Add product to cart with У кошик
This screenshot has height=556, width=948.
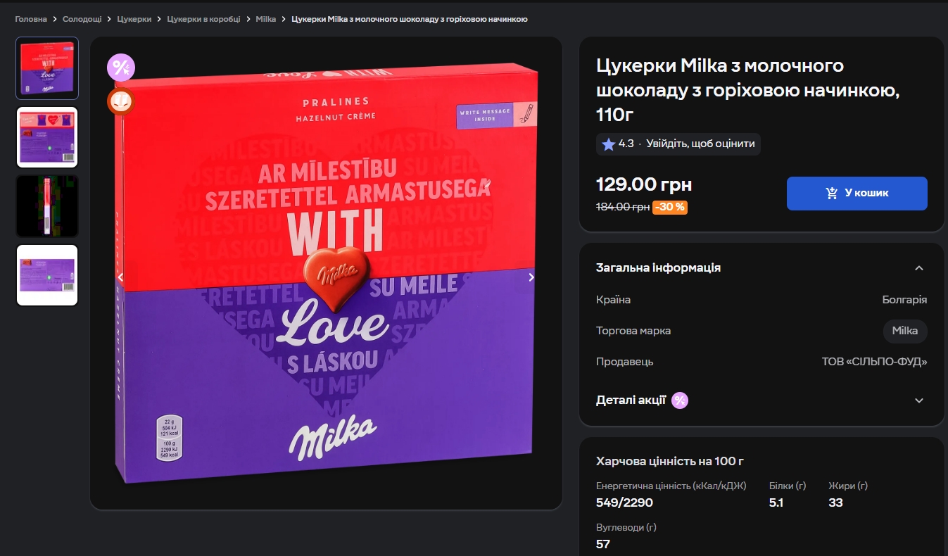[857, 194]
